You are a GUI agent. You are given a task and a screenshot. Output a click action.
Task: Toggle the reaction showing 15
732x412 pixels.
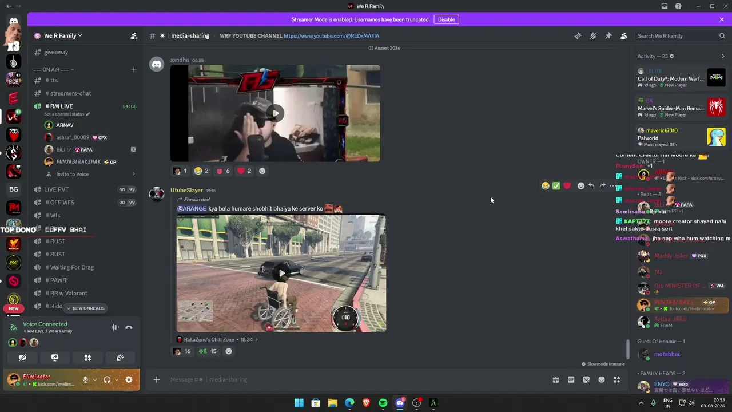pos(208,351)
